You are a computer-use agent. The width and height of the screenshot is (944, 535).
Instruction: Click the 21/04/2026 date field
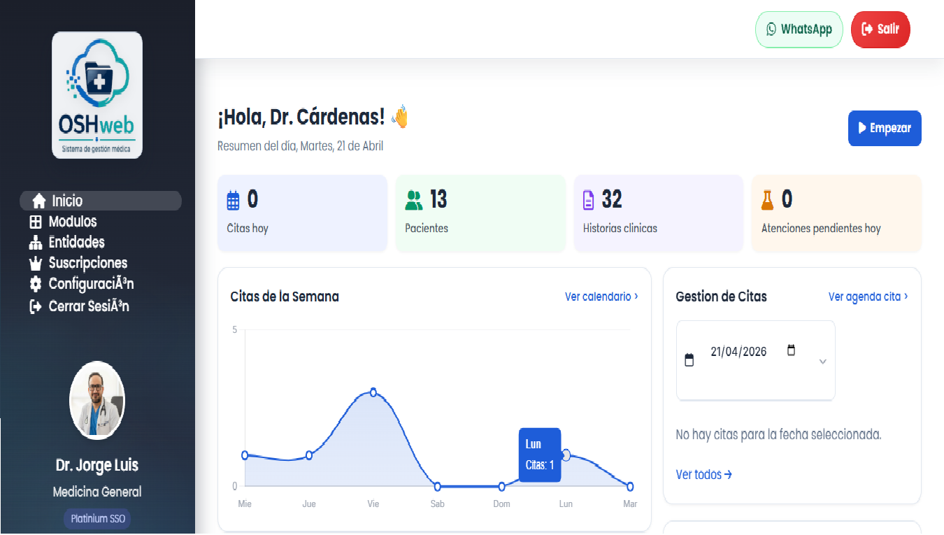[x=738, y=352]
